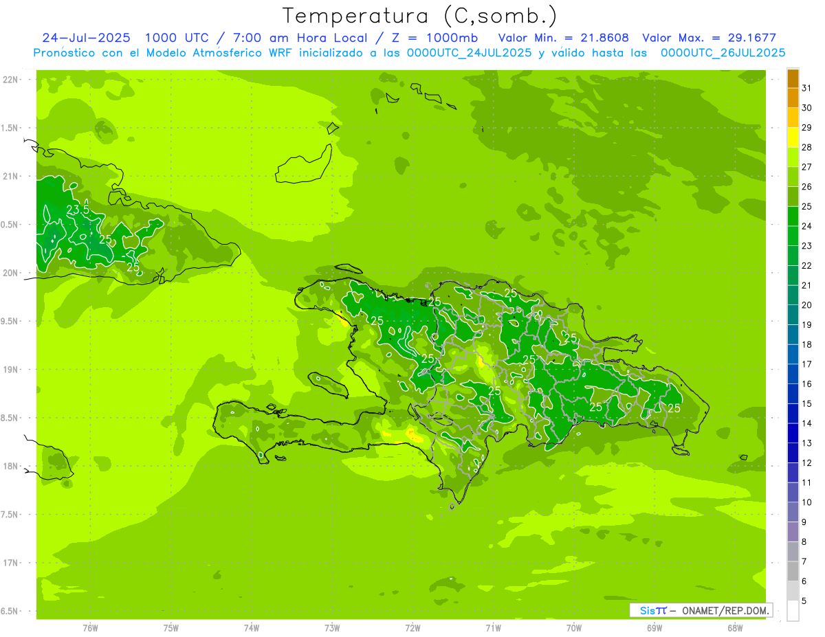This screenshot has height=637, width=825.
Task: Click the "21N" latitude axis label
Action: tap(11, 177)
